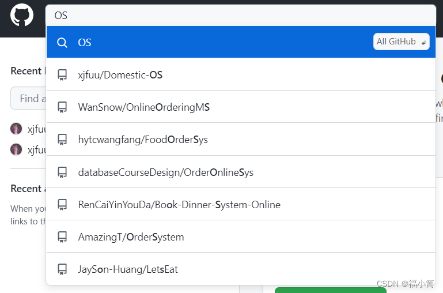Click first xjfuu avatar in sidebar
Image resolution: width=443 pixels, height=293 pixels.
click(16, 129)
